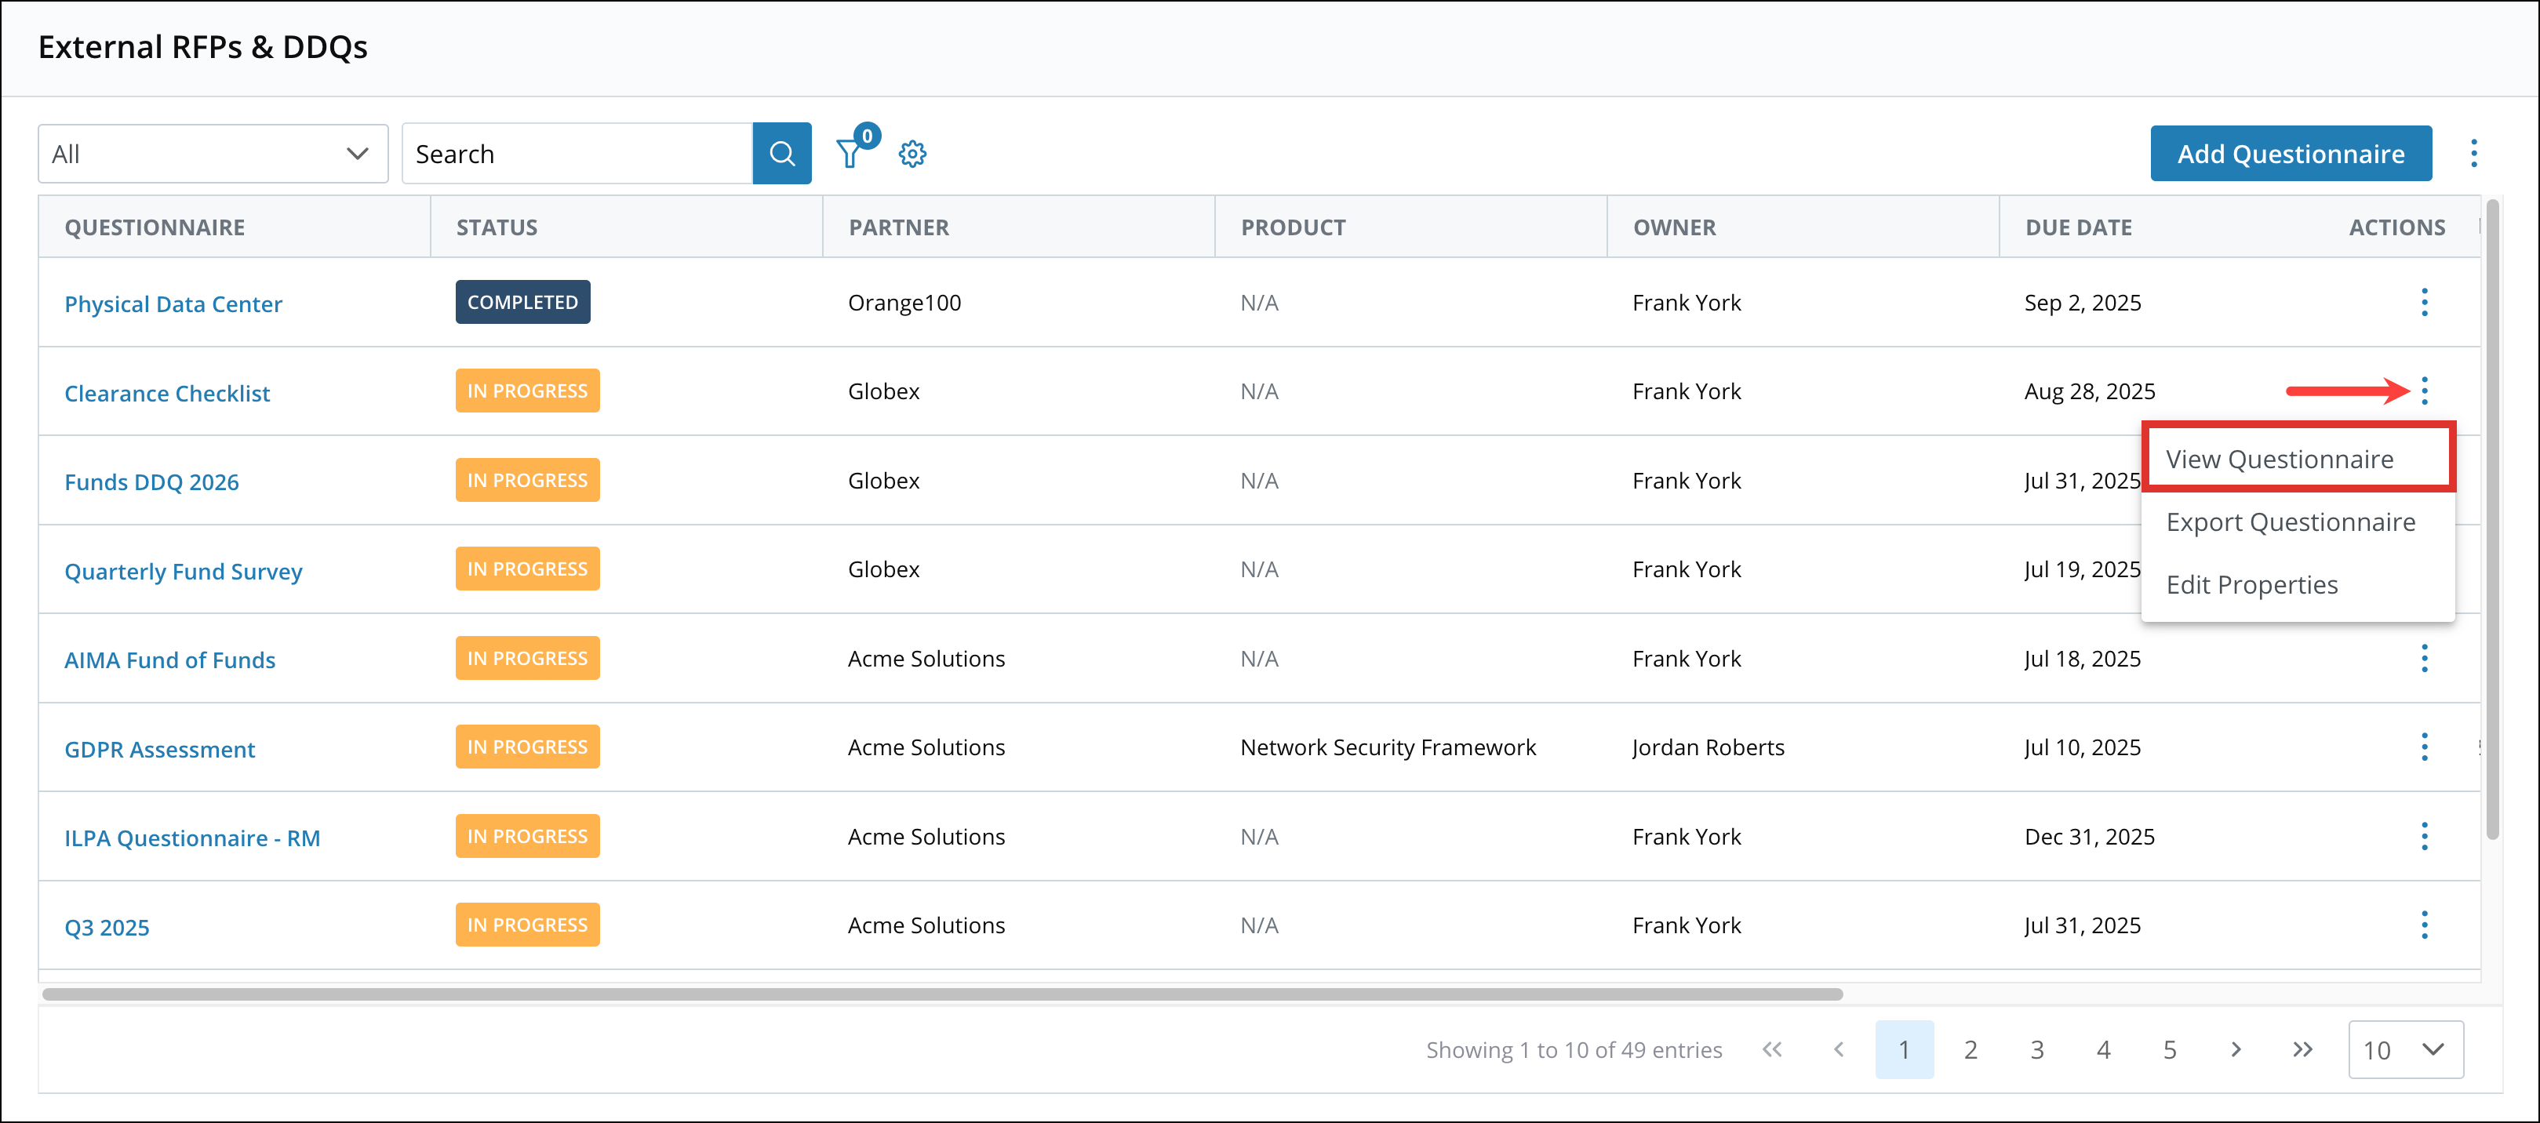This screenshot has height=1123, width=2540.
Task: Open the filter icon next to search
Action: click(x=850, y=153)
